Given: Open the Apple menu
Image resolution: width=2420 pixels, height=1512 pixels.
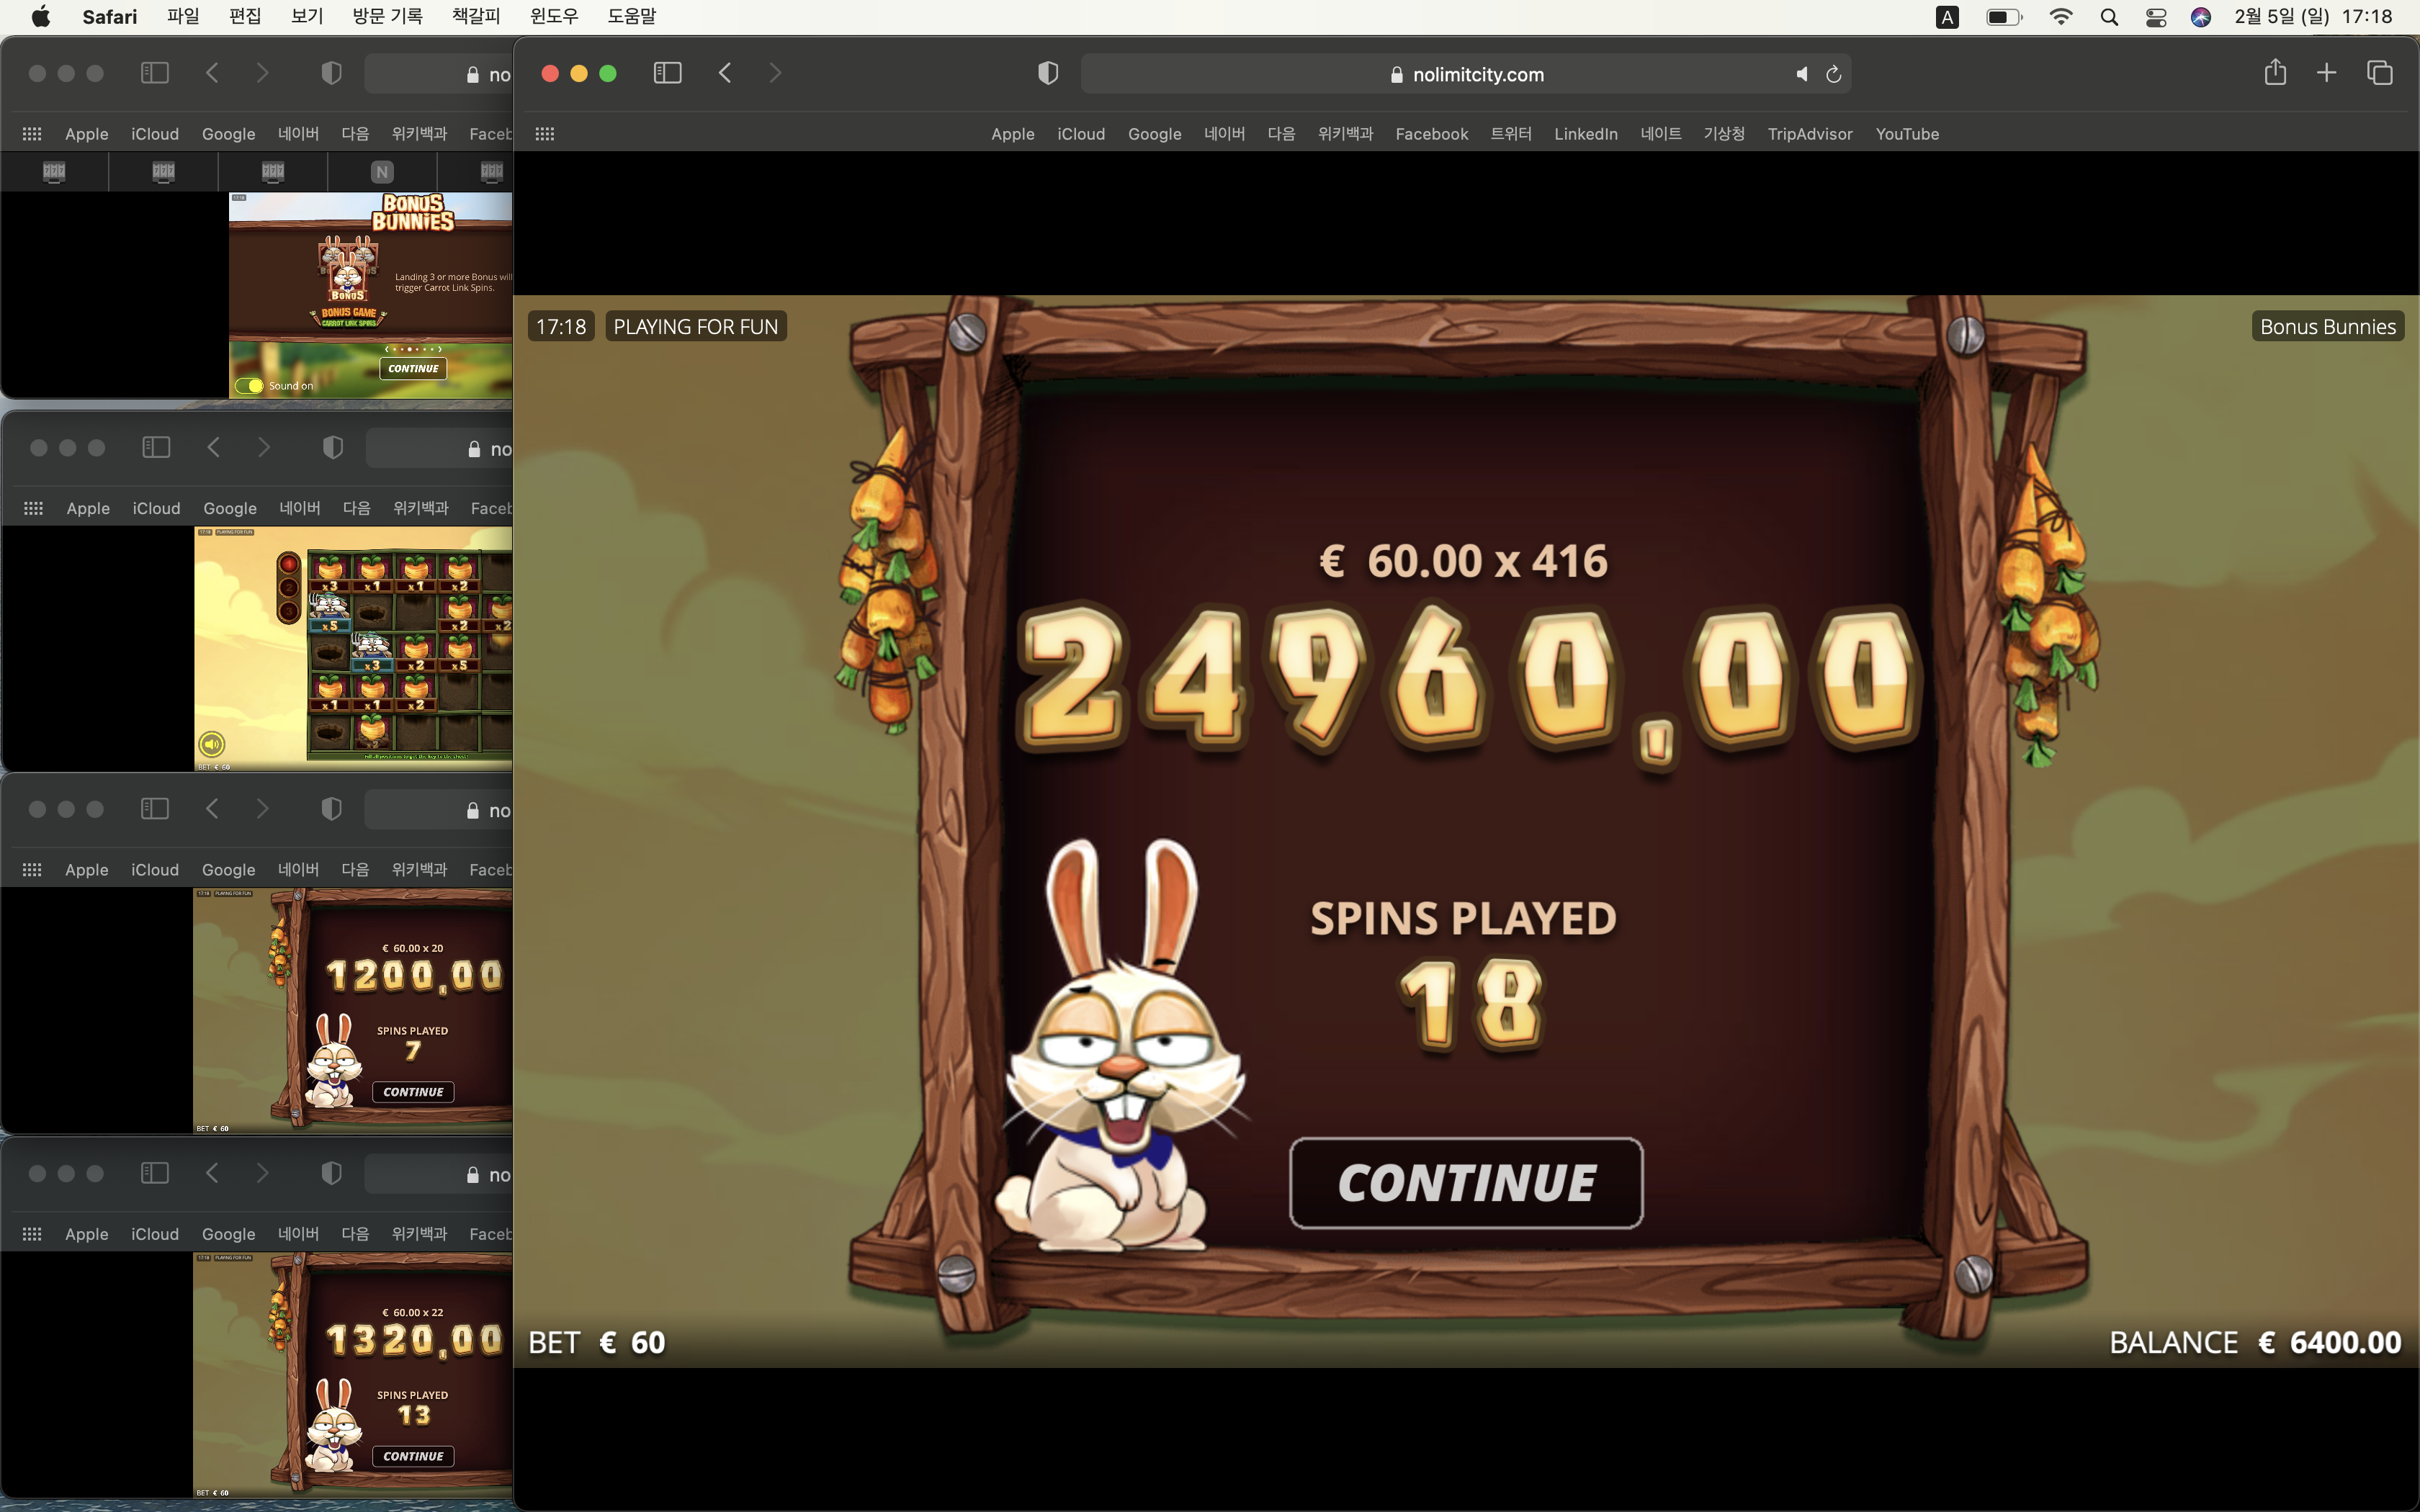Looking at the screenshot, I should point(41,16).
